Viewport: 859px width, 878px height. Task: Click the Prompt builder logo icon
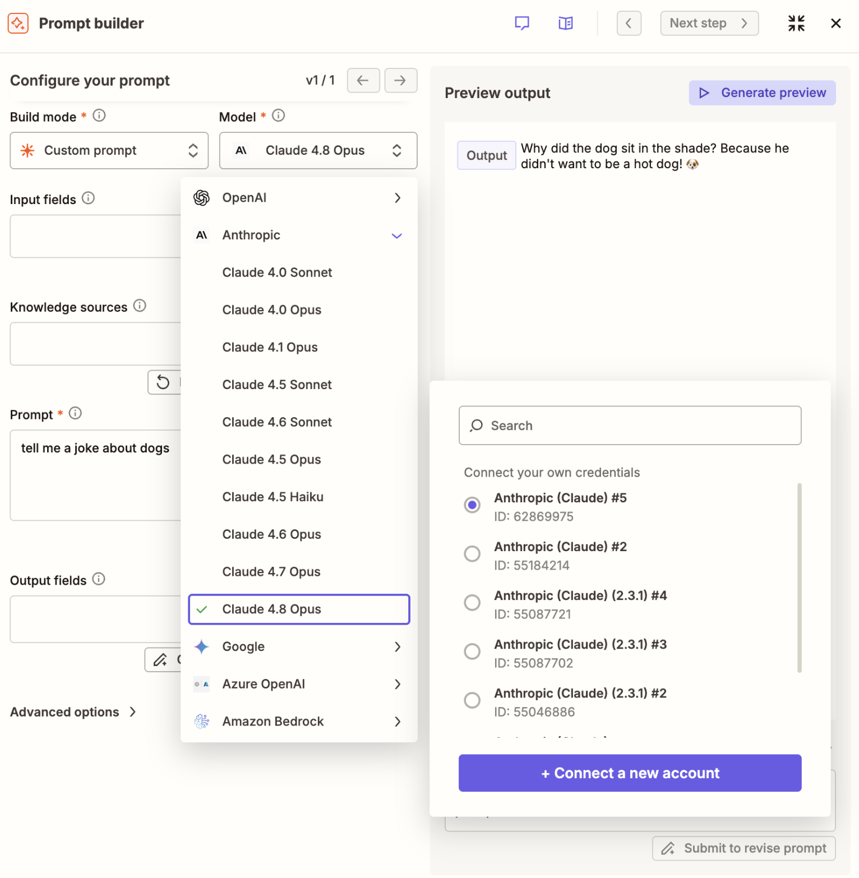pyautogui.click(x=18, y=24)
